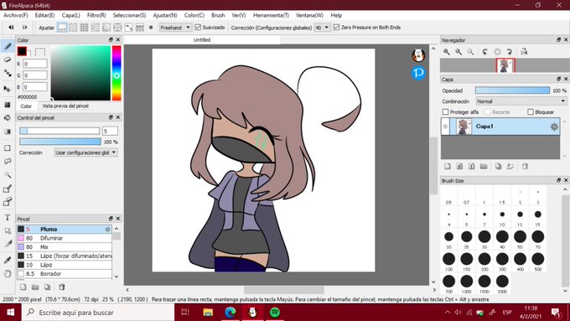Select the rectangular selection tool

(8, 148)
